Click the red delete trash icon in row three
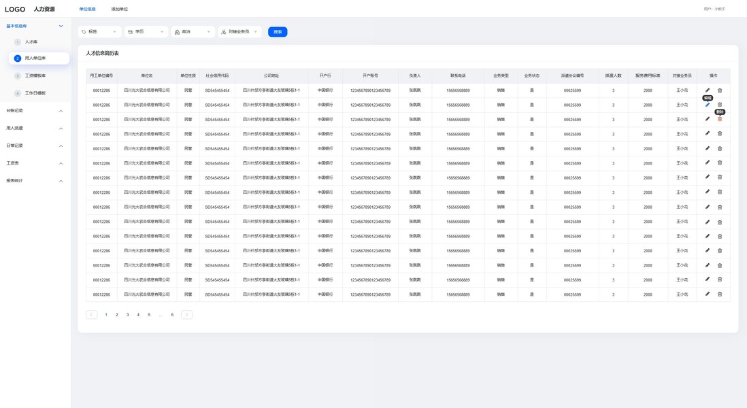 720,119
